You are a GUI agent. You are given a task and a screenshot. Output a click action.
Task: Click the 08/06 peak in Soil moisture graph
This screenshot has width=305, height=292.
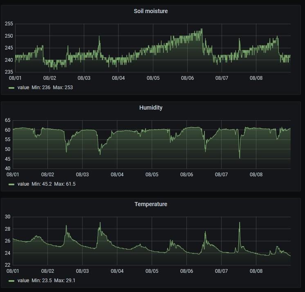[x=202, y=29]
